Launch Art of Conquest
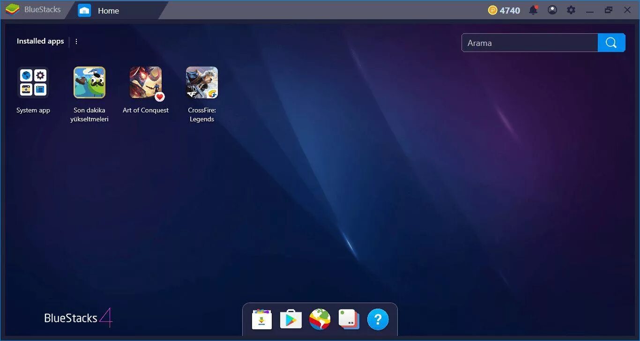The width and height of the screenshot is (640, 341). point(146,82)
